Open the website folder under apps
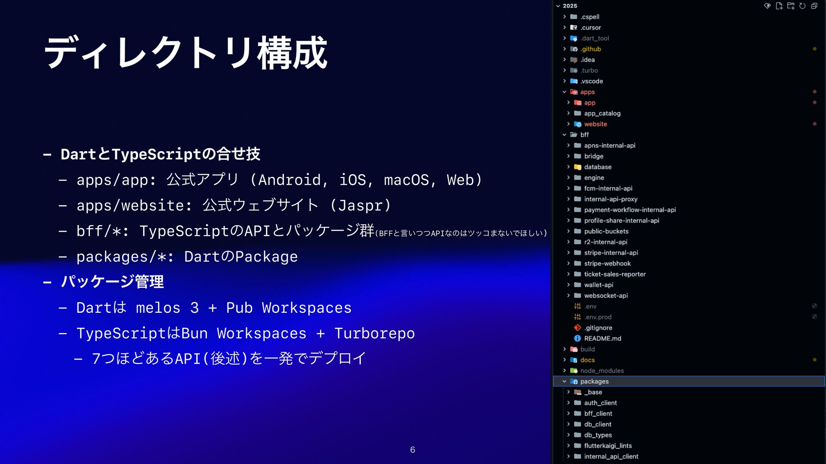The image size is (826, 464). point(595,124)
